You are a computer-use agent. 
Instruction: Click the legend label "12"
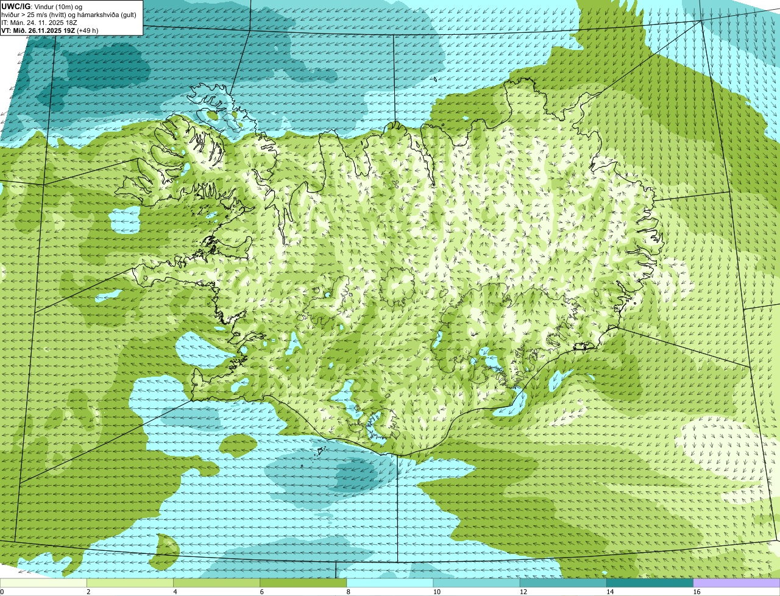click(x=523, y=592)
